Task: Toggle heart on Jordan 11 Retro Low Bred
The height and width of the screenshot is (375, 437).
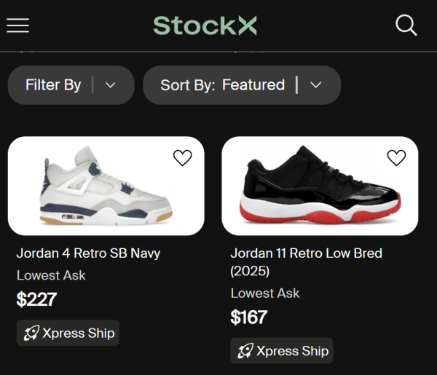Action: pyautogui.click(x=396, y=158)
